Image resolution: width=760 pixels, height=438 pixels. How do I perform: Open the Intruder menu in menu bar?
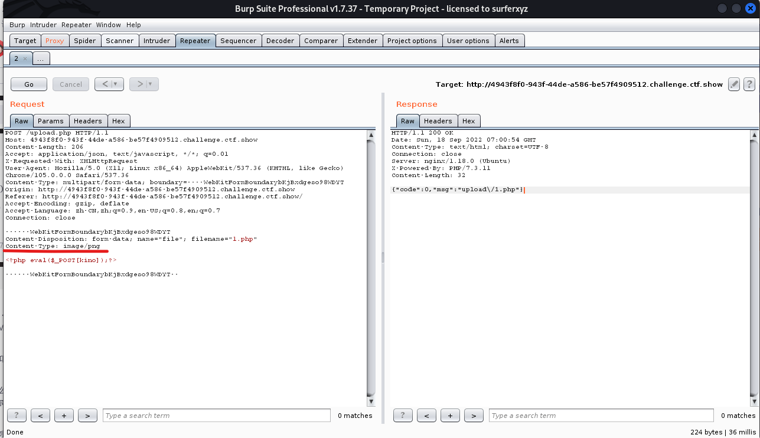click(43, 25)
